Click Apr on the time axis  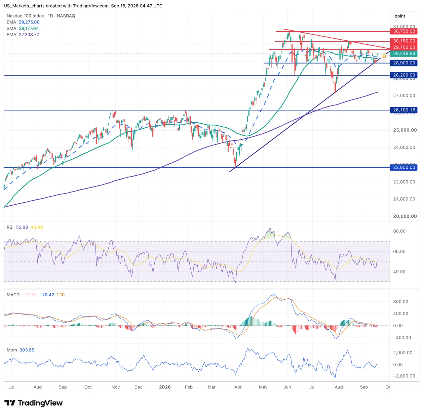click(238, 387)
